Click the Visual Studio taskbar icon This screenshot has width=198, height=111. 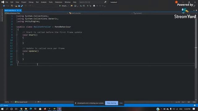(59, 109)
